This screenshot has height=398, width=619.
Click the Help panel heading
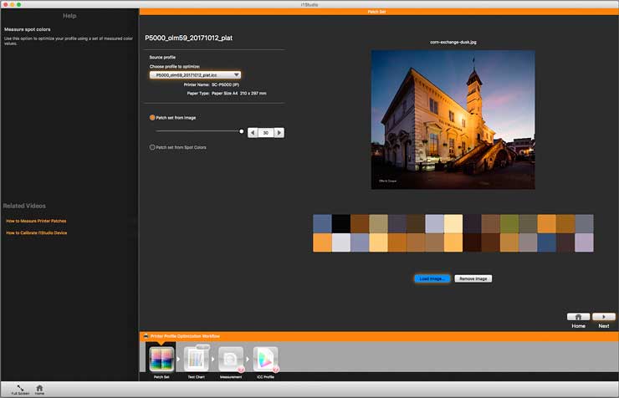pyautogui.click(x=69, y=16)
